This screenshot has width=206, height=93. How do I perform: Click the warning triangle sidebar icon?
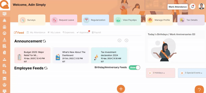pyautogui.click(x=4, y=20)
